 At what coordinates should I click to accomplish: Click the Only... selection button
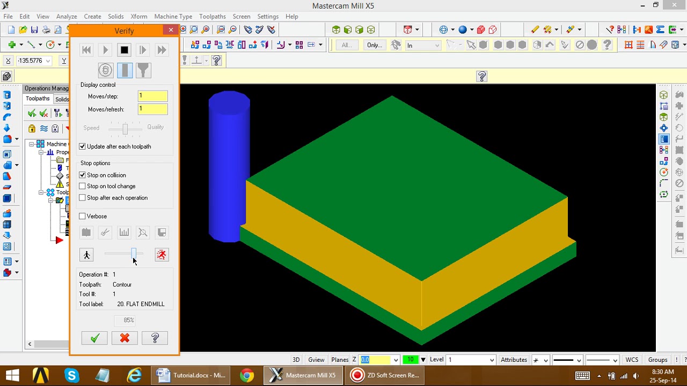(x=374, y=45)
